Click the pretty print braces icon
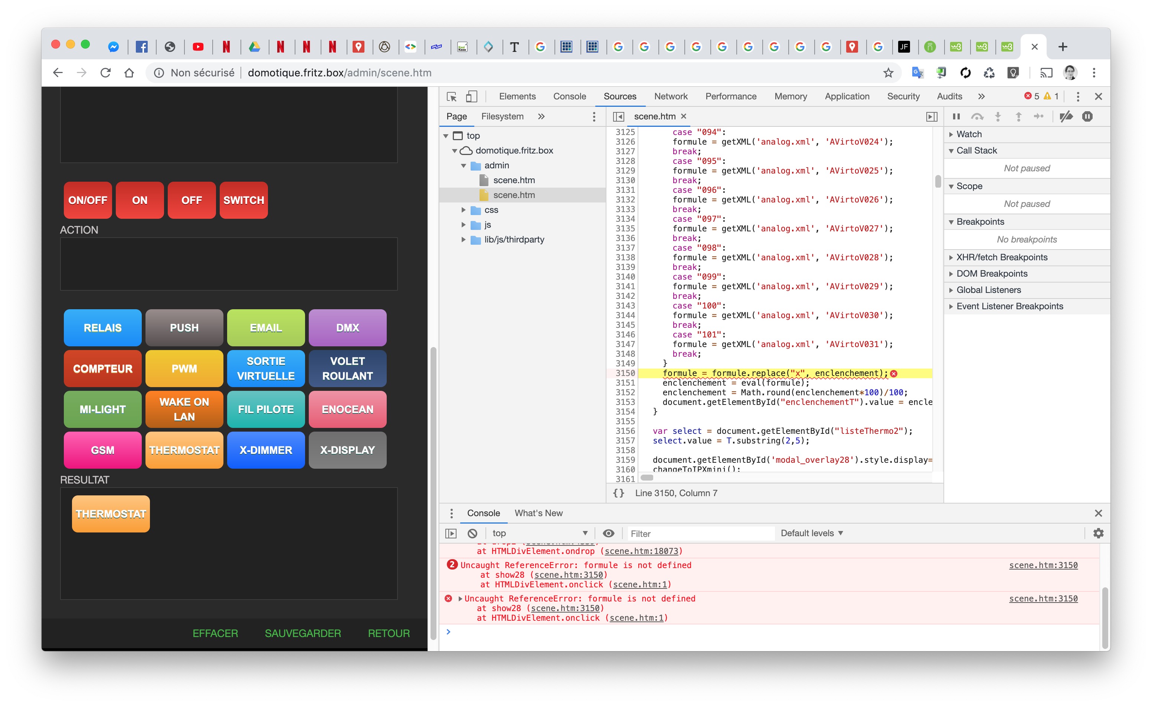1152x706 pixels. click(x=619, y=493)
